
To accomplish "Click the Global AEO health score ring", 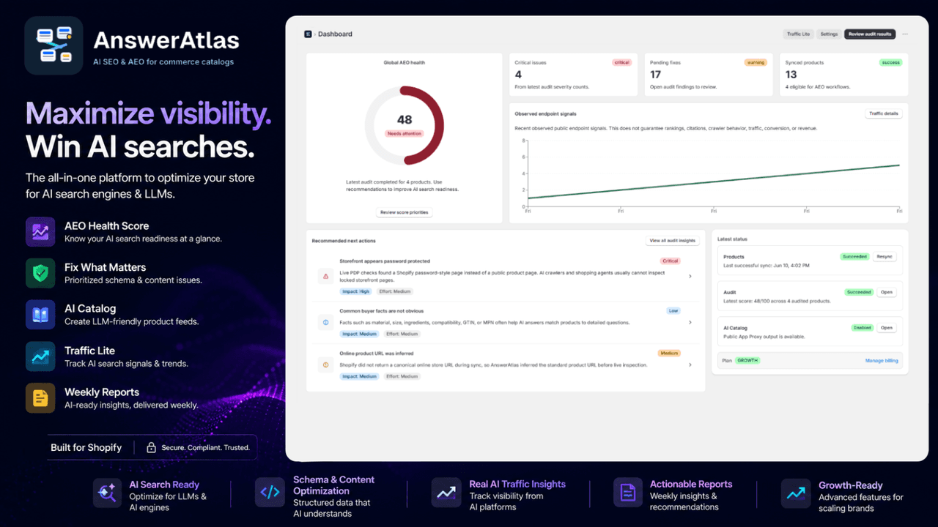I will click(405, 126).
